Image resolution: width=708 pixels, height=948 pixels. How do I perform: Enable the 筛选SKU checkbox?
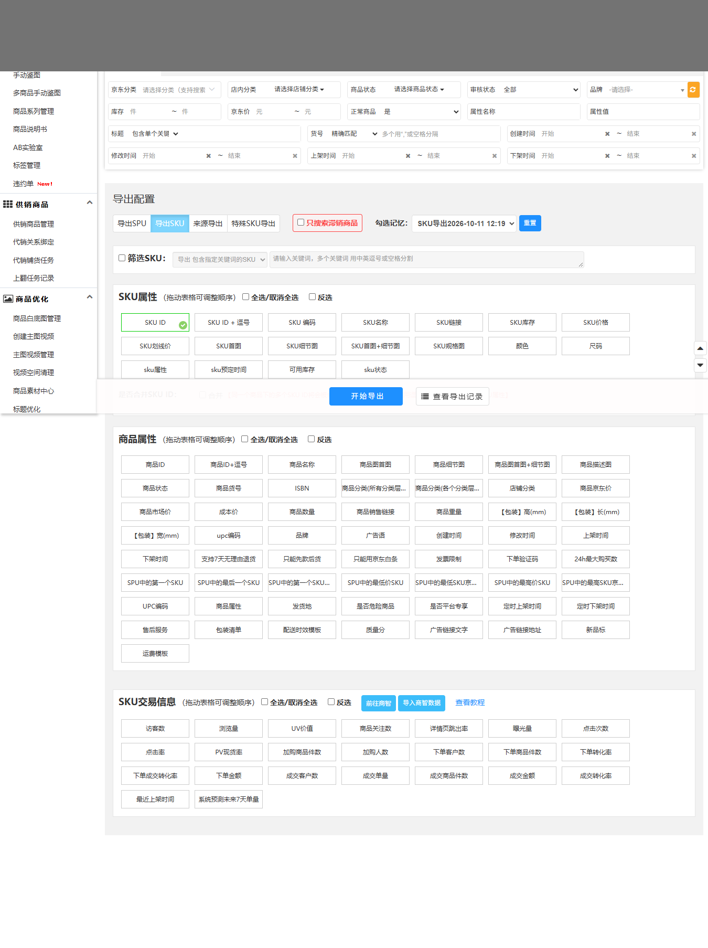click(122, 258)
